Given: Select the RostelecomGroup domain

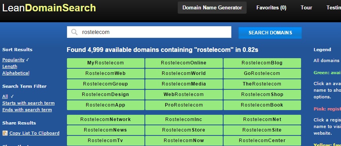Looking at the screenshot, I should [x=105, y=84].
